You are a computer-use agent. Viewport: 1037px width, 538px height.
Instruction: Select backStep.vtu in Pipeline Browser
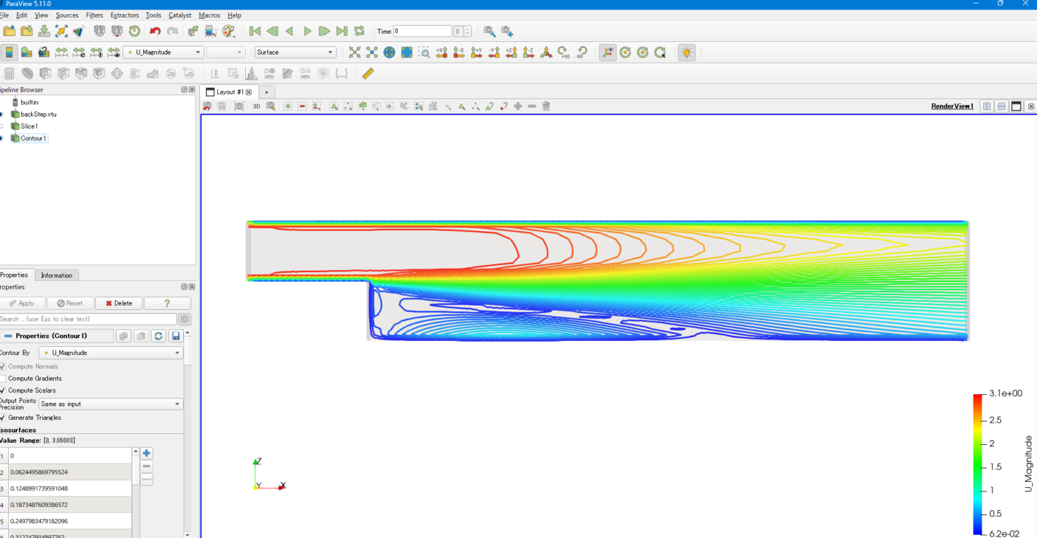coord(38,114)
